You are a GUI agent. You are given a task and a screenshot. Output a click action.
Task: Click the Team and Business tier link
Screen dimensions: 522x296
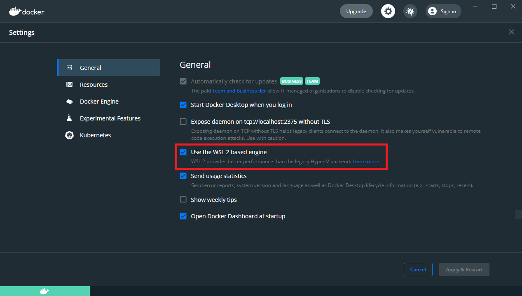239,90
